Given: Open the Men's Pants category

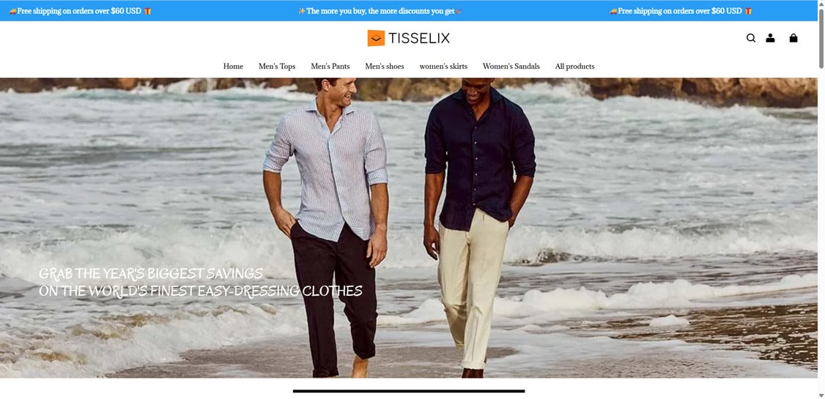Looking at the screenshot, I should (x=330, y=66).
